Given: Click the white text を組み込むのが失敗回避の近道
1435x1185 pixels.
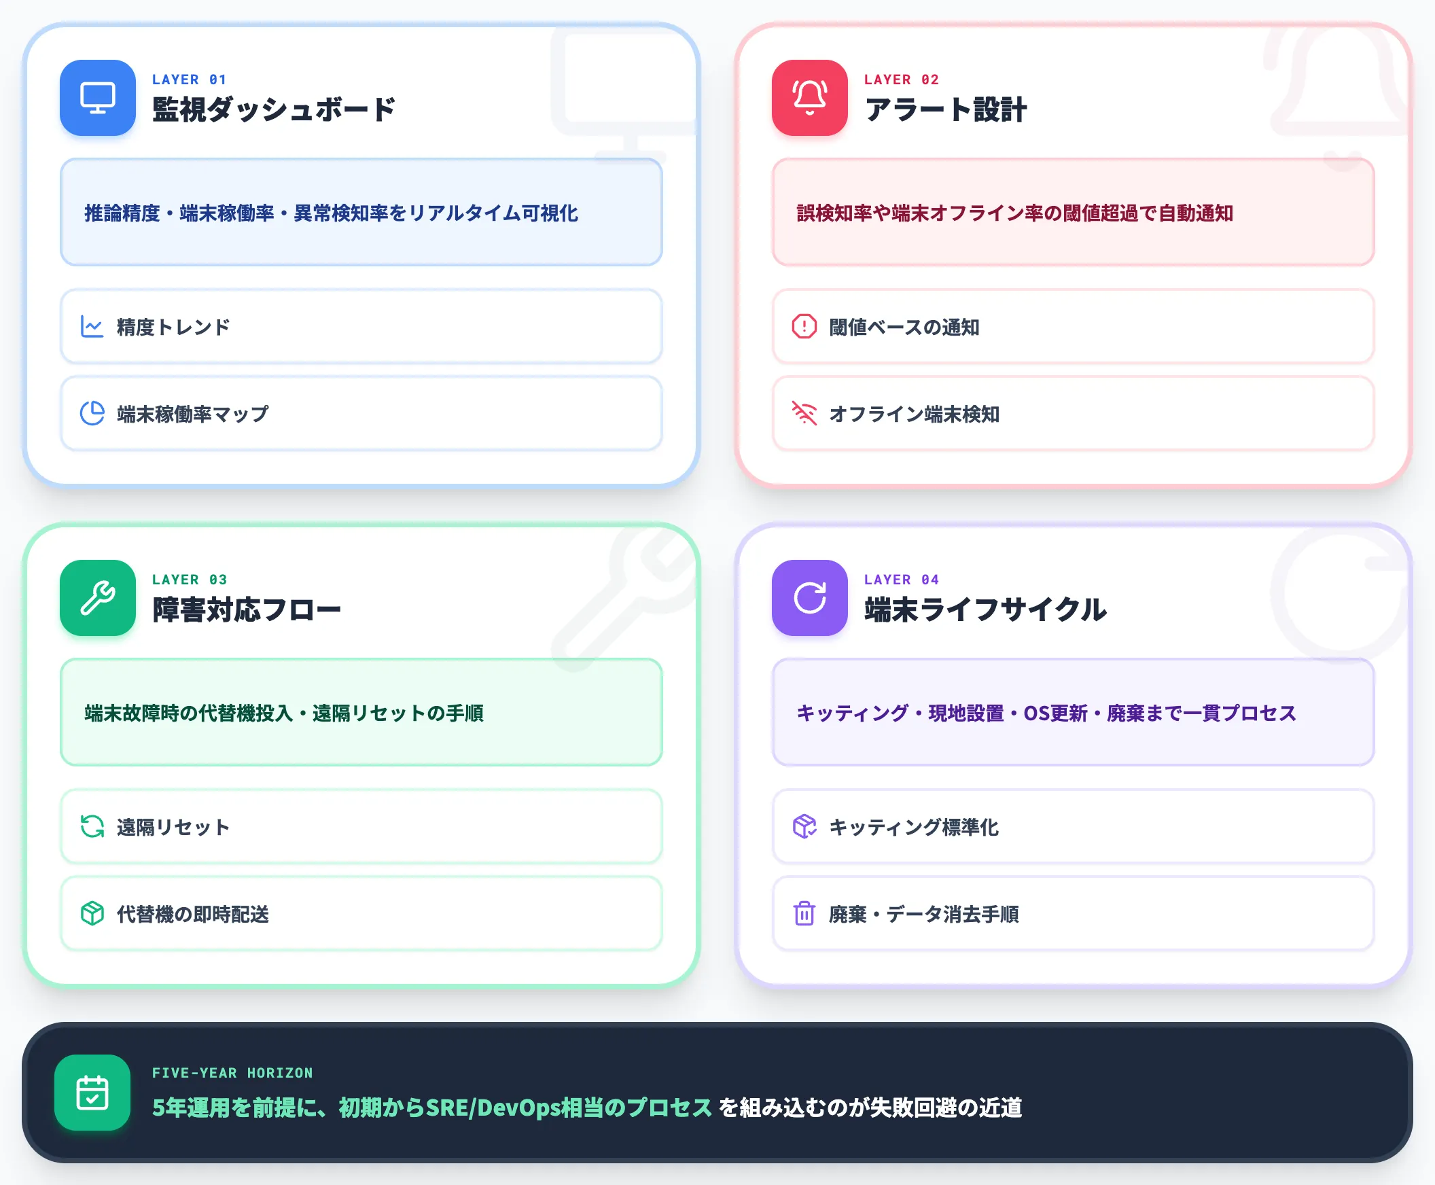Looking at the screenshot, I should coord(870,1107).
